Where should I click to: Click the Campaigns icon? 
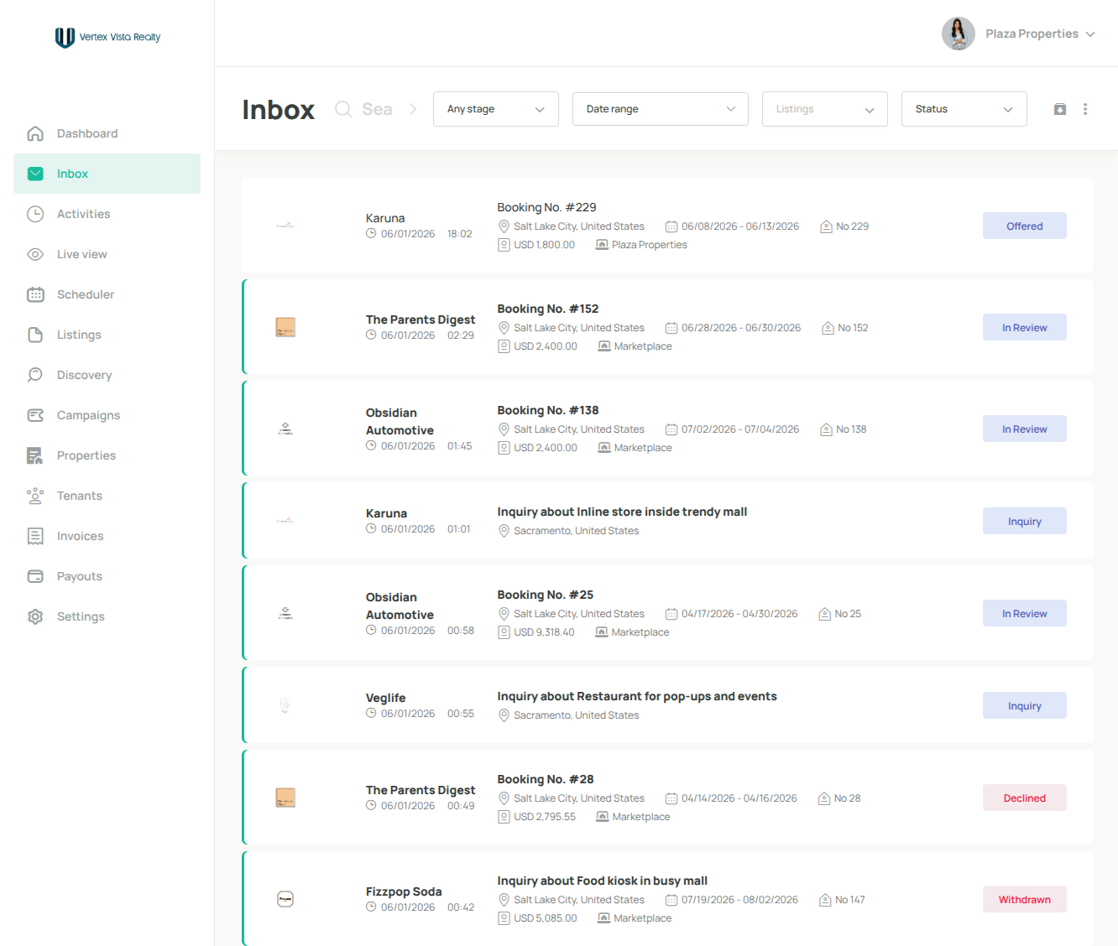(x=35, y=415)
